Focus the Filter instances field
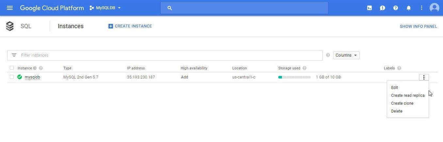Viewport: 443px width, 142px height. pos(165,55)
